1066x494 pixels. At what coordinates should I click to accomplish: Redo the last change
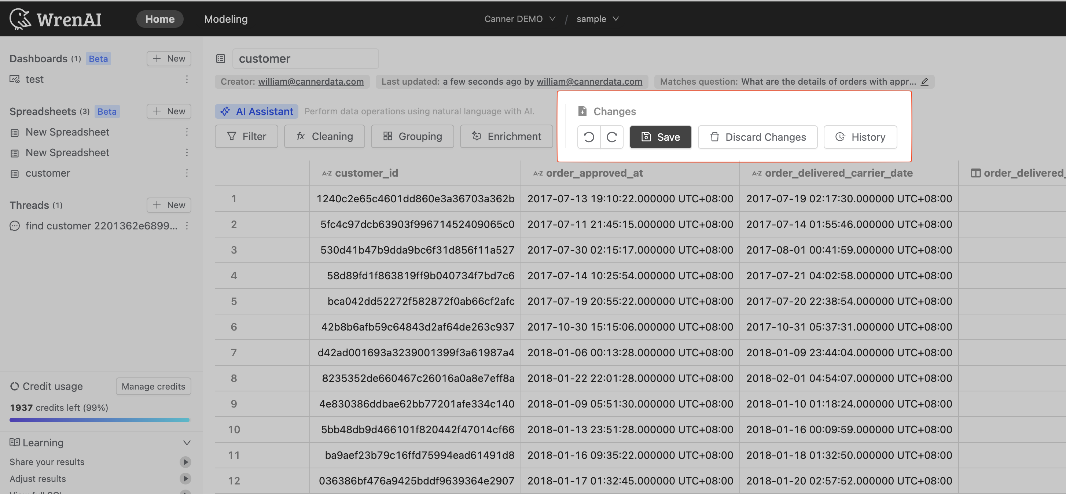coord(612,137)
